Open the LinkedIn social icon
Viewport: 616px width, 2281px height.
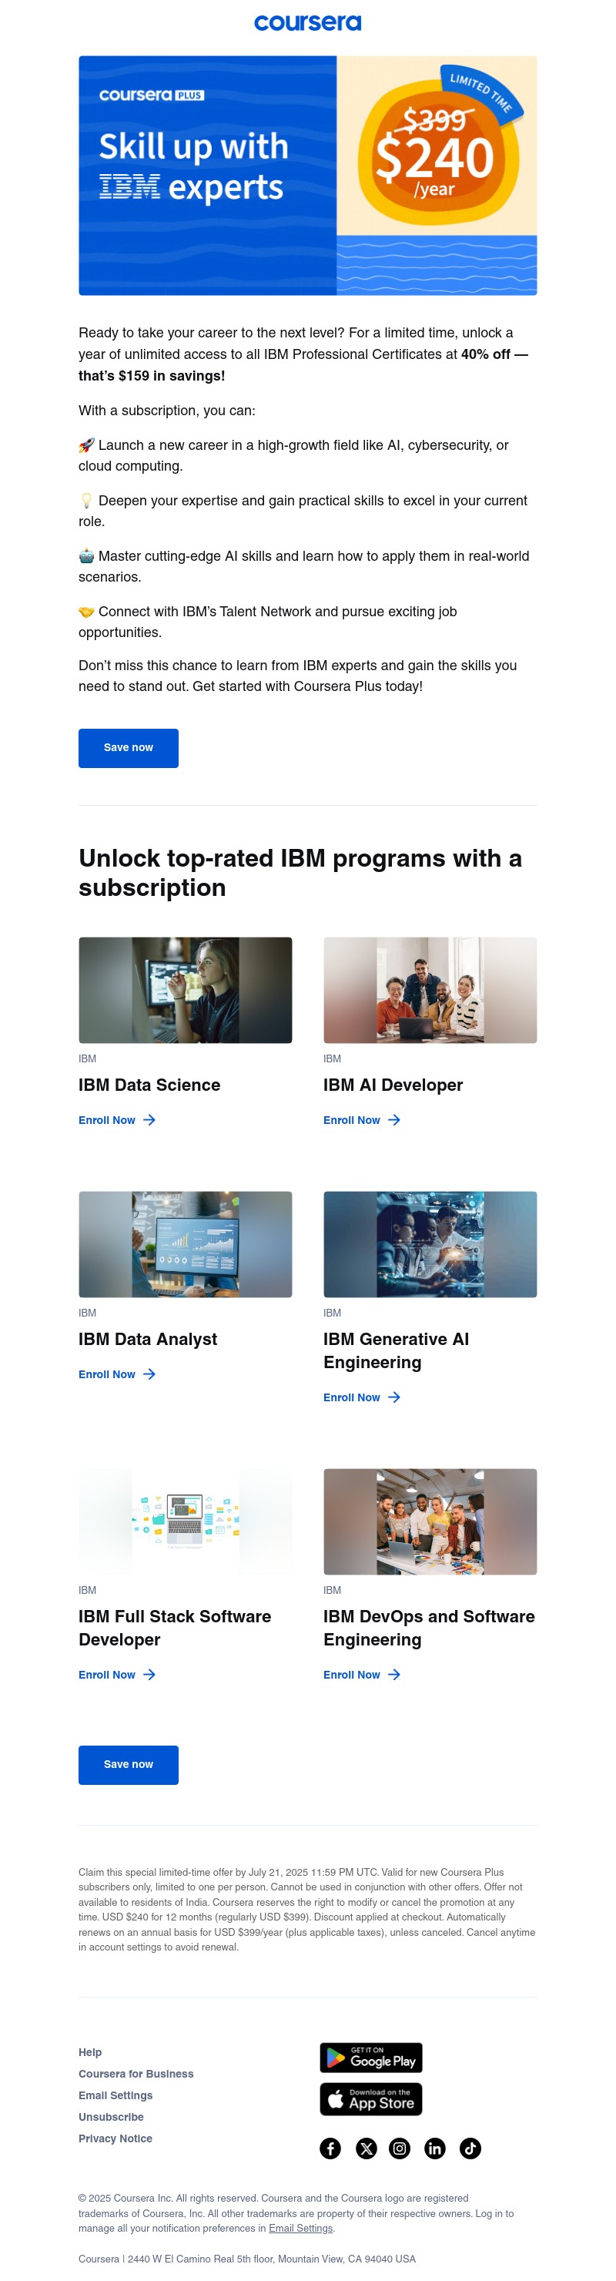tap(434, 2149)
